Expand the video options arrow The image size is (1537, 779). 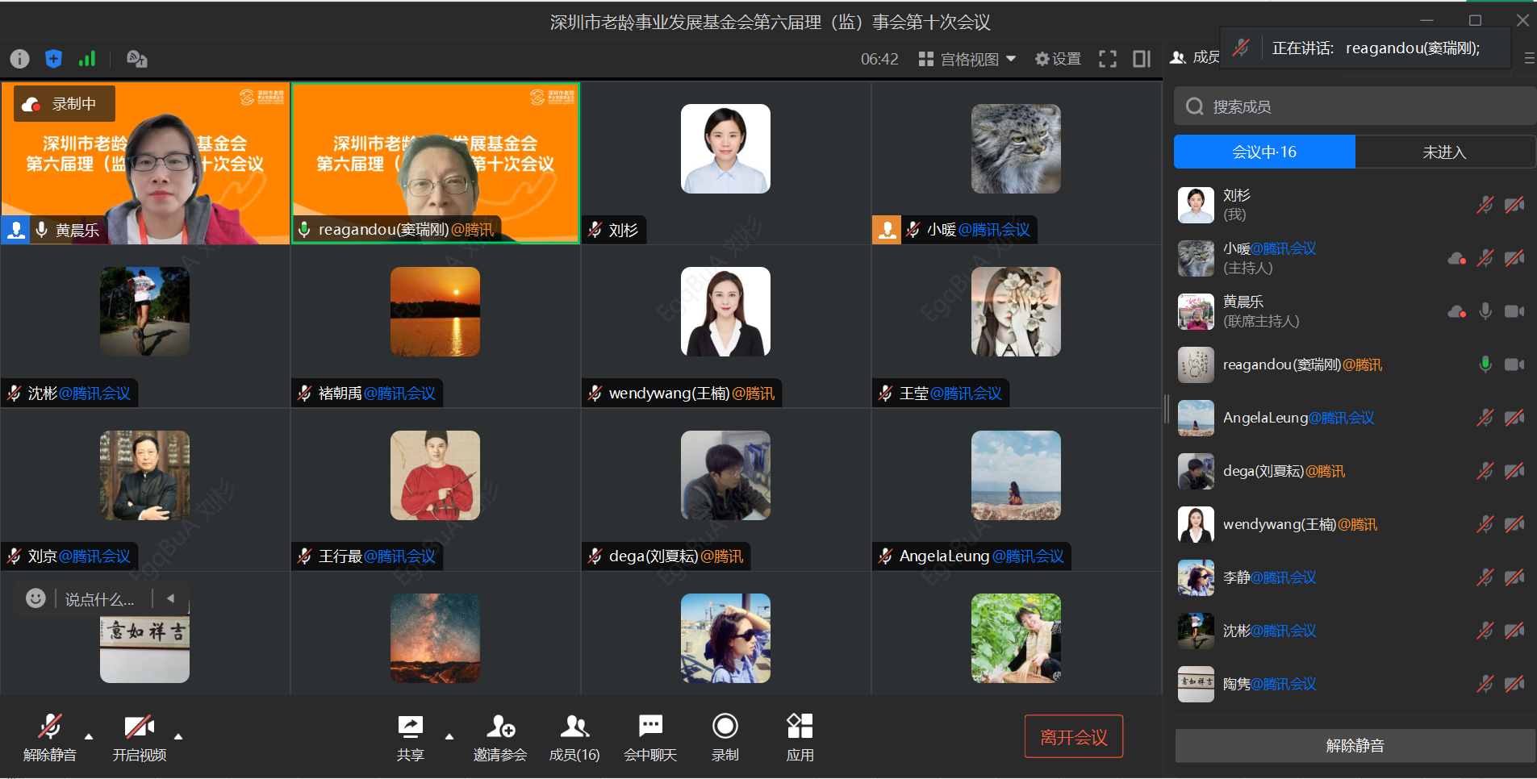pos(178,736)
